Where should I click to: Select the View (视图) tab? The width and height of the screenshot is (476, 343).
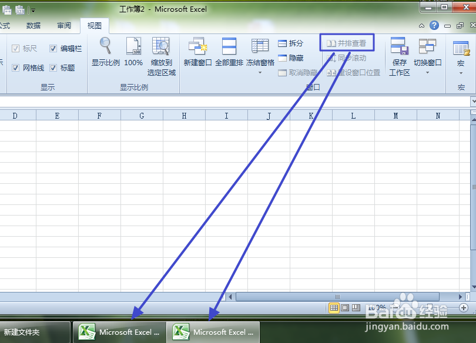tap(95, 26)
